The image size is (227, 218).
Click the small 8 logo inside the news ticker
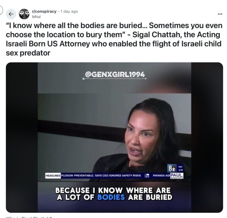(x=147, y=175)
